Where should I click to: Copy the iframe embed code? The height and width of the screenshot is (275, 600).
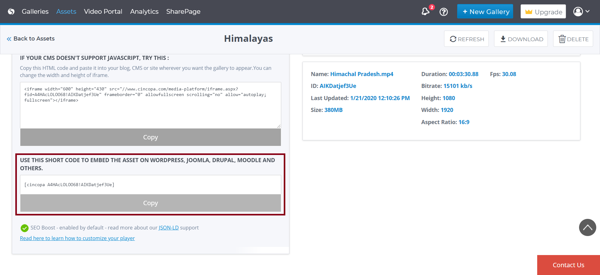150,137
